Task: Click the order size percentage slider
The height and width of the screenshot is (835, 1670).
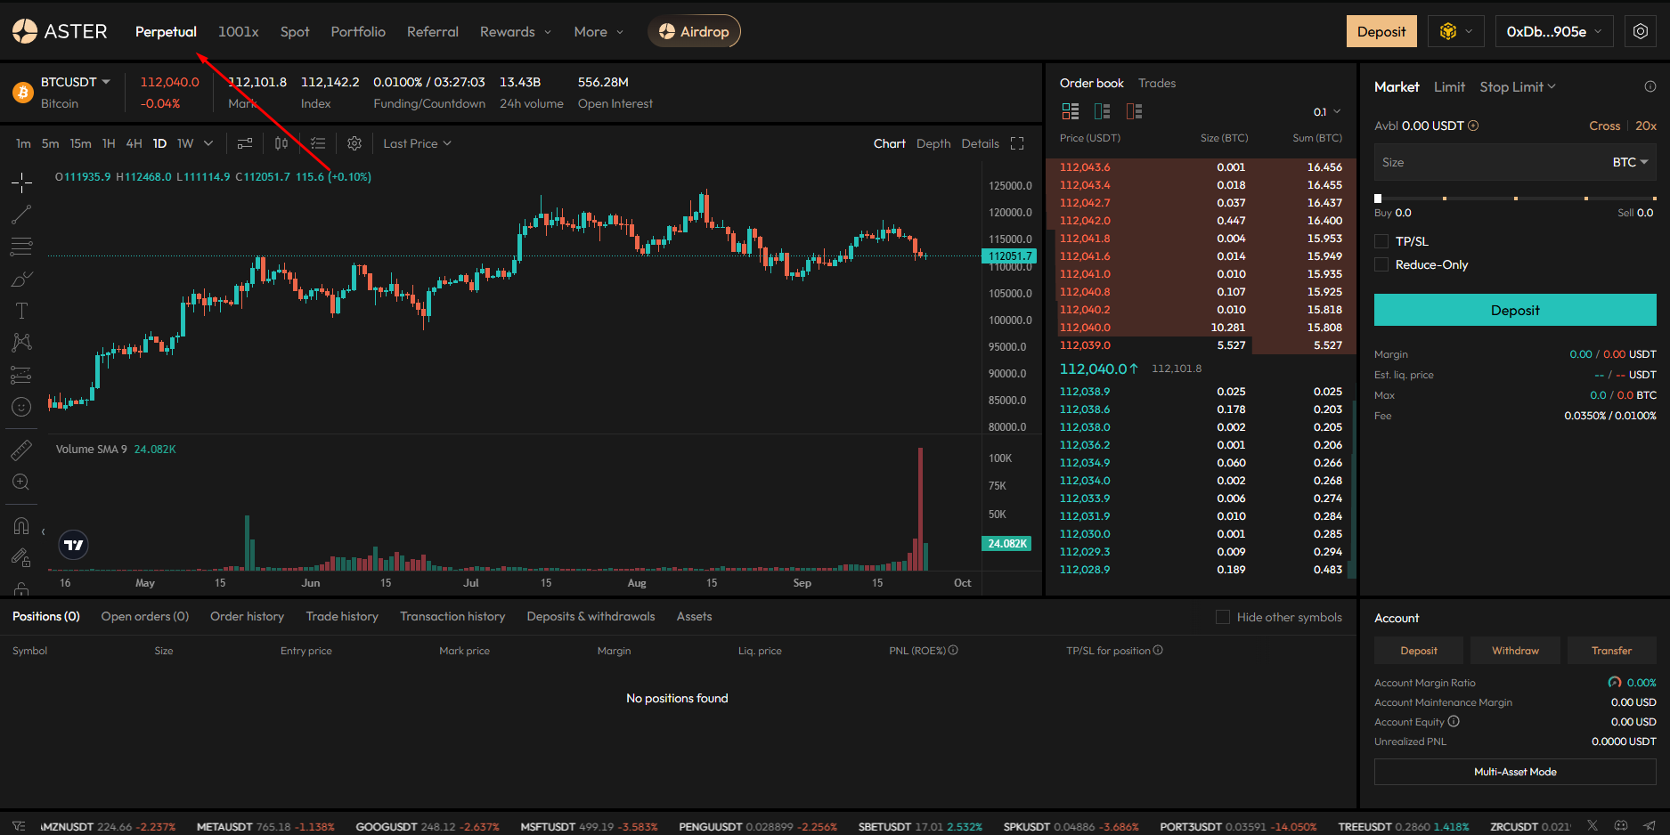Action: [1515, 199]
